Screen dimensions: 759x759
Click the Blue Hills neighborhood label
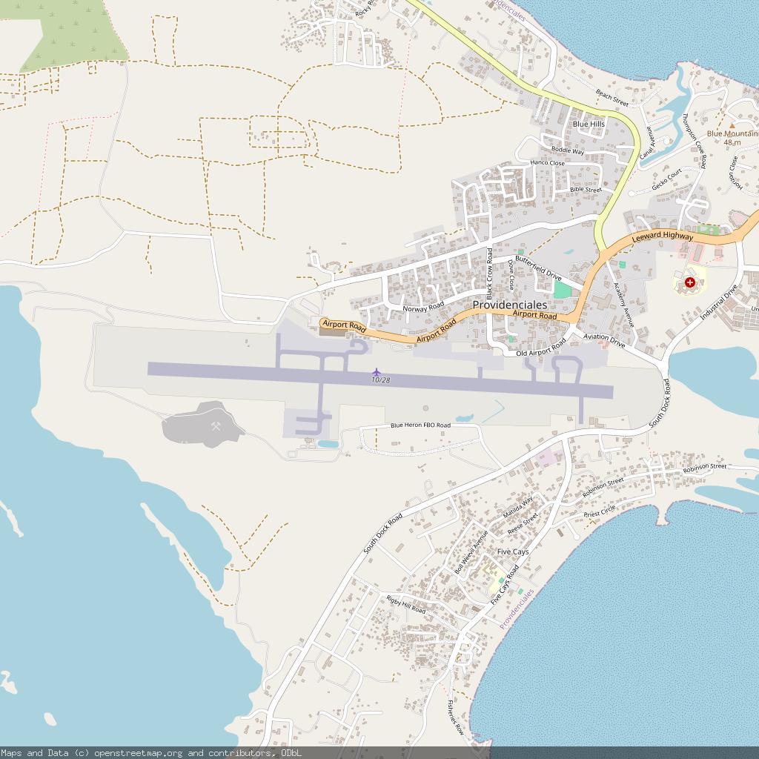(x=589, y=124)
